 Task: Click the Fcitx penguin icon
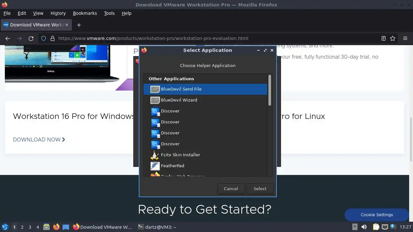pyautogui.click(x=155, y=155)
